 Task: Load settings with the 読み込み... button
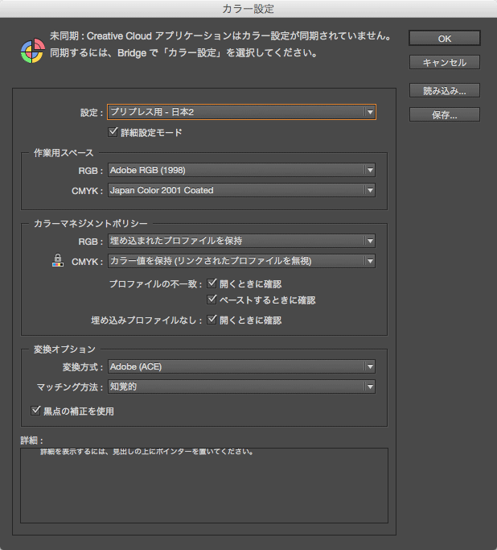(445, 90)
